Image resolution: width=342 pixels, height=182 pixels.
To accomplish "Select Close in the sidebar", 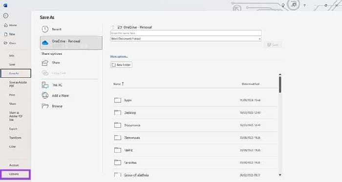I will pos(12,147).
